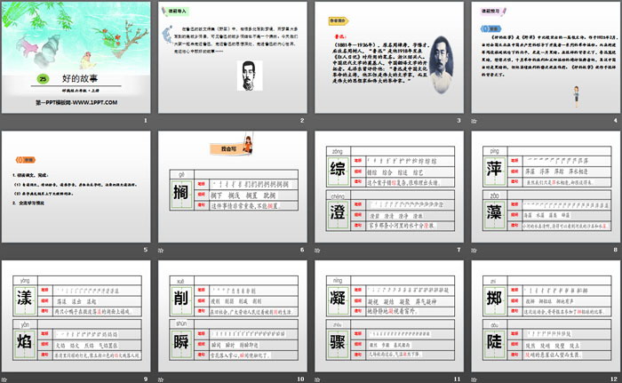
Task: Click the 我会写 label on slide 6
Action: click(x=221, y=148)
